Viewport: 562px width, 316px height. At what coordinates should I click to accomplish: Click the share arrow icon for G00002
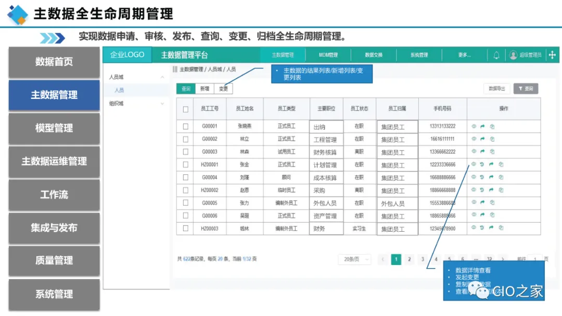pos(482,139)
